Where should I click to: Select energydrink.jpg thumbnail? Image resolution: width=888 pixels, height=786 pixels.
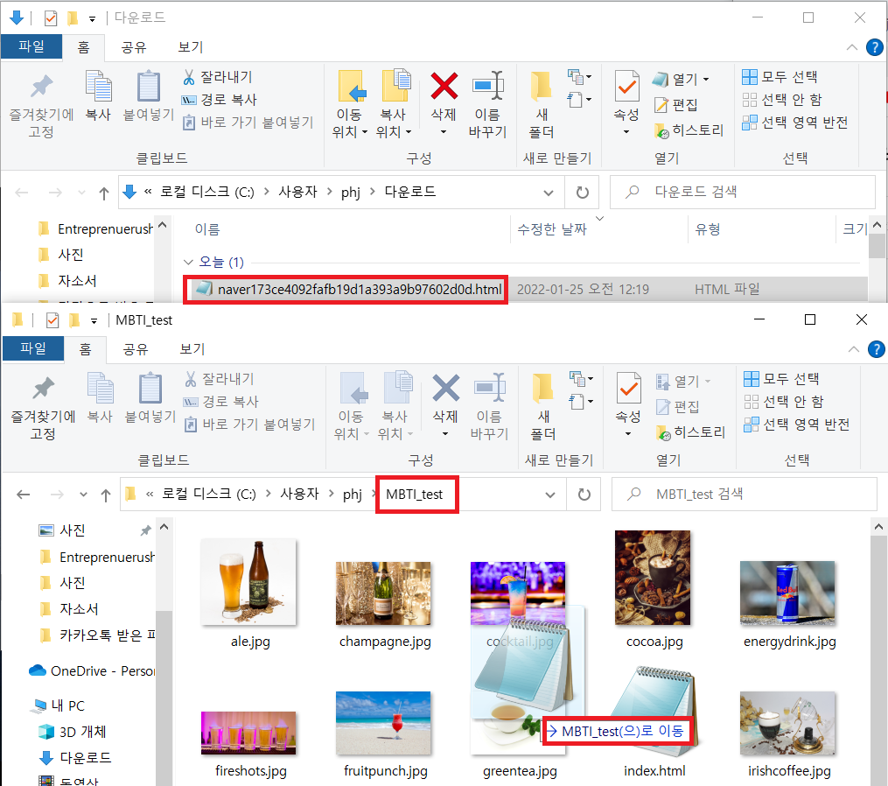pyautogui.click(x=787, y=593)
